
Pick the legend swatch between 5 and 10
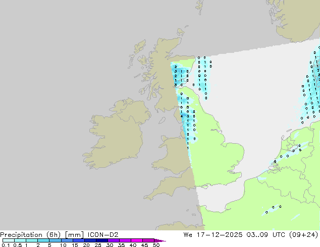pos(56,240)
